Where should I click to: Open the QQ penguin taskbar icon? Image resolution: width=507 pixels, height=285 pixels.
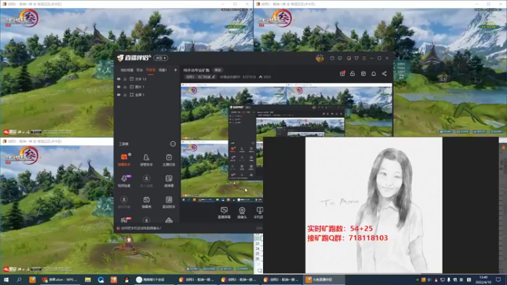[x=126, y=279]
